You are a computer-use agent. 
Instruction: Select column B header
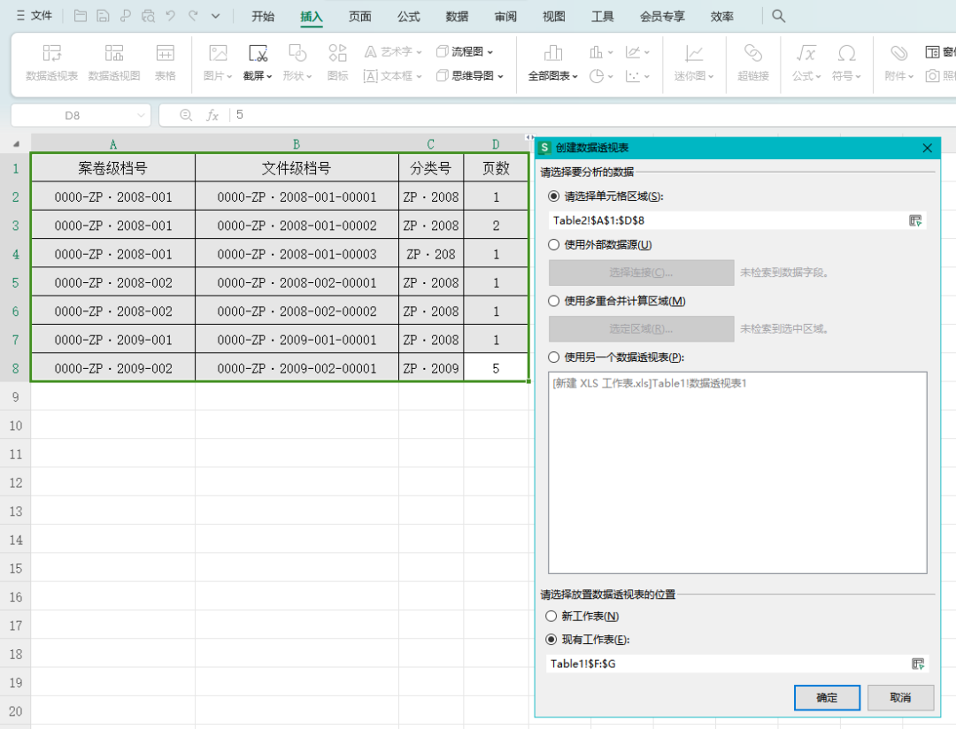point(297,144)
